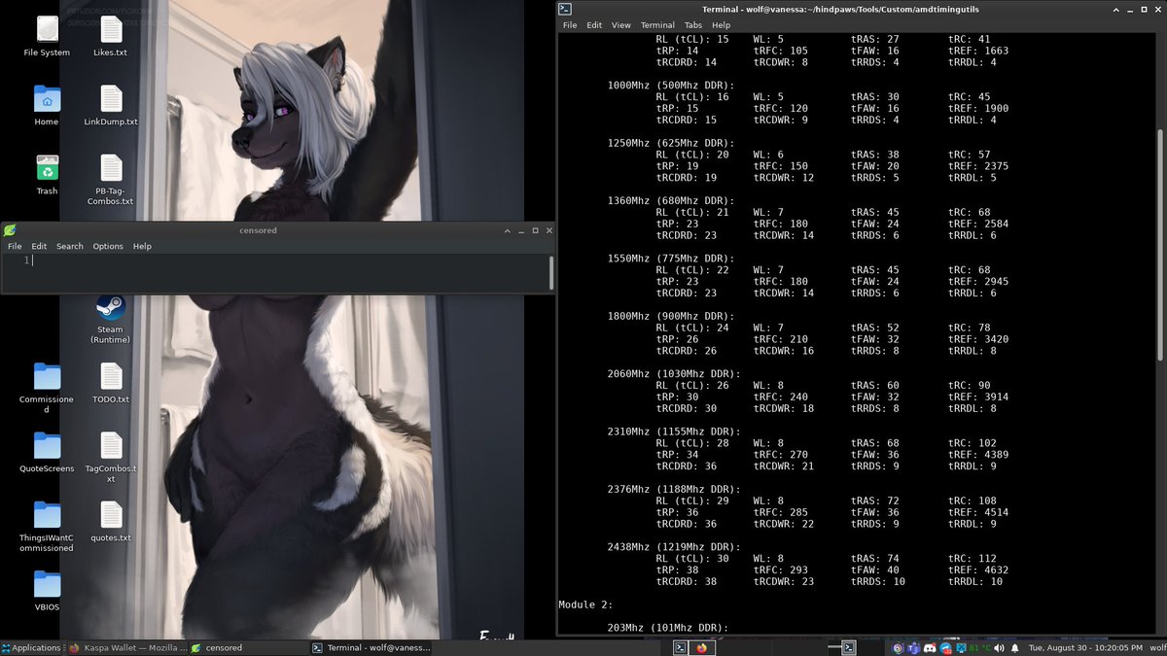Open the Help menu in the Terminal

(721, 25)
